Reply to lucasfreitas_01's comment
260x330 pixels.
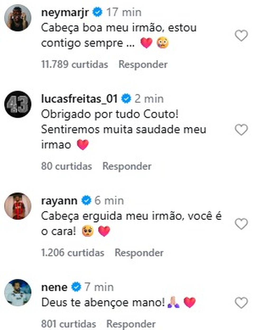pos(127,166)
